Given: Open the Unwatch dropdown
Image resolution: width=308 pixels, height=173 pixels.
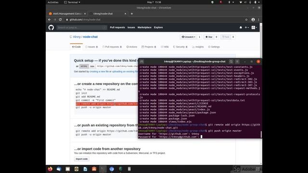Looking at the screenshot, I should [x=188, y=37].
